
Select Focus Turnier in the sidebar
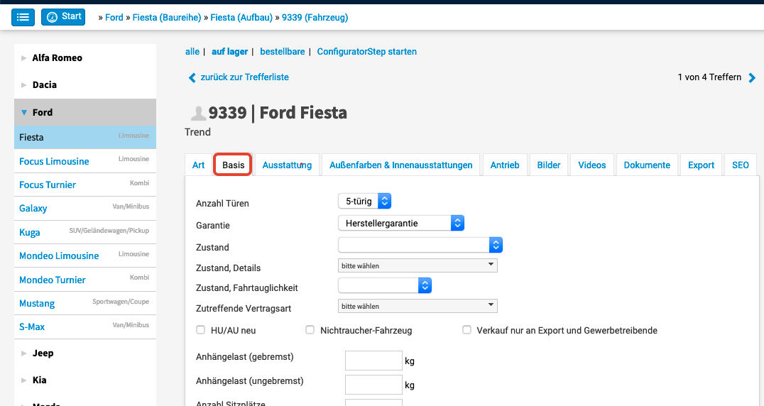coord(48,185)
